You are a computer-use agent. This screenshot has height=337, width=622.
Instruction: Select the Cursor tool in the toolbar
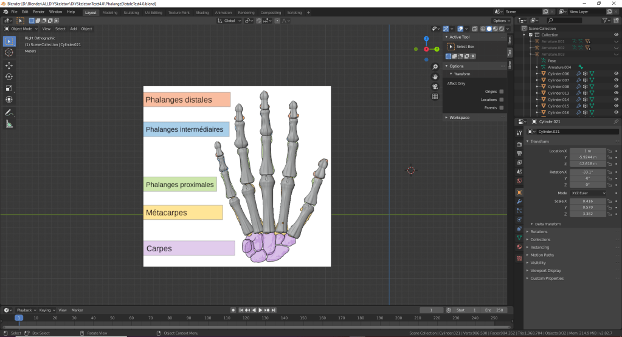coord(9,53)
